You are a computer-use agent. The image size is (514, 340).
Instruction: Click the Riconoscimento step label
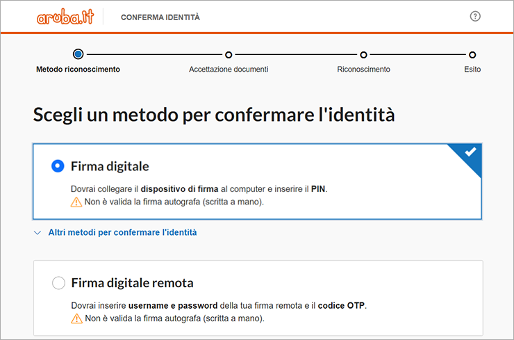pyautogui.click(x=363, y=70)
